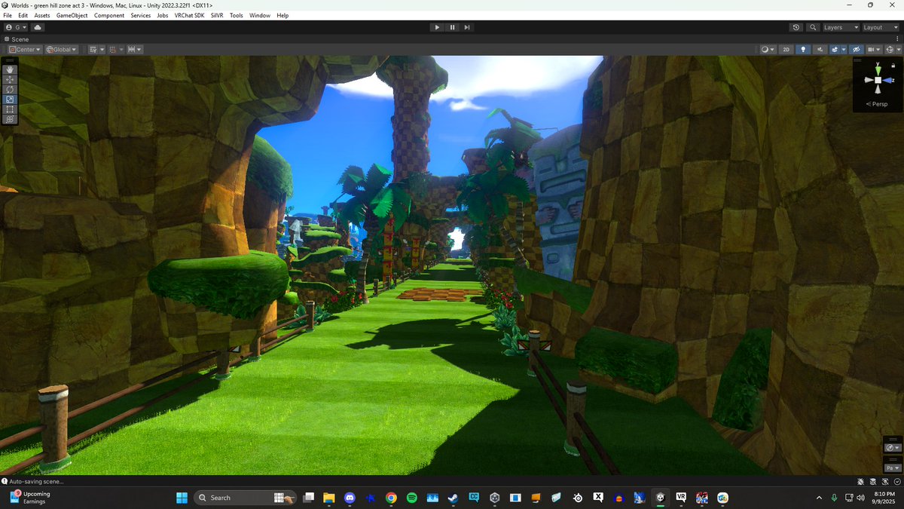Toggle hidden objects scene visibility
904x509 pixels.
856,49
